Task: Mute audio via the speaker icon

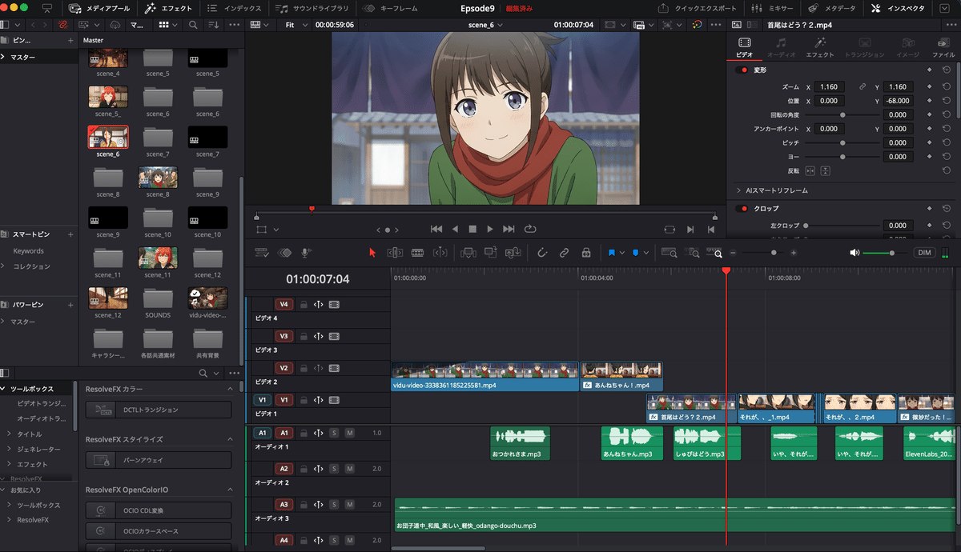Action: click(x=855, y=253)
